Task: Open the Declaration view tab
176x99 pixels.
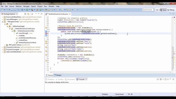Action: tap(70, 79)
